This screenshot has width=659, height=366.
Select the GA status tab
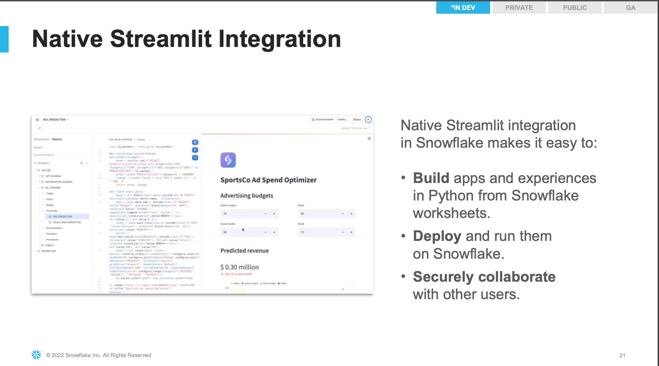tap(631, 8)
